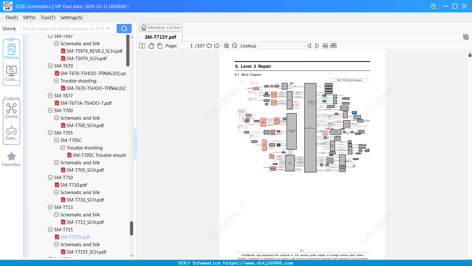472x266 pixels.
Task: Click the PDF viewer vertical scrollbar thumb
Action: click(470, 55)
